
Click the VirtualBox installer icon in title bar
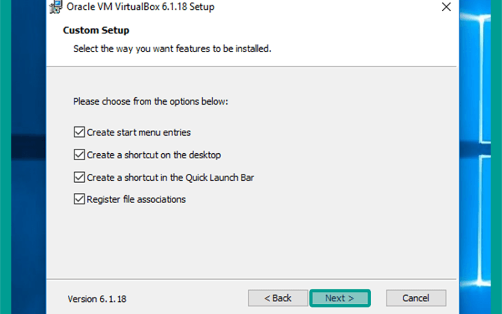[x=56, y=7]
